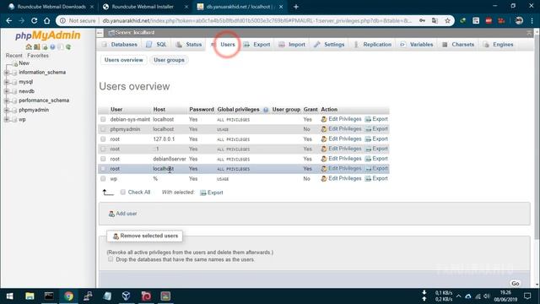Click the green extension icon in Chrome toolbar
Screen dimensions: 540x304
[463, 20]
